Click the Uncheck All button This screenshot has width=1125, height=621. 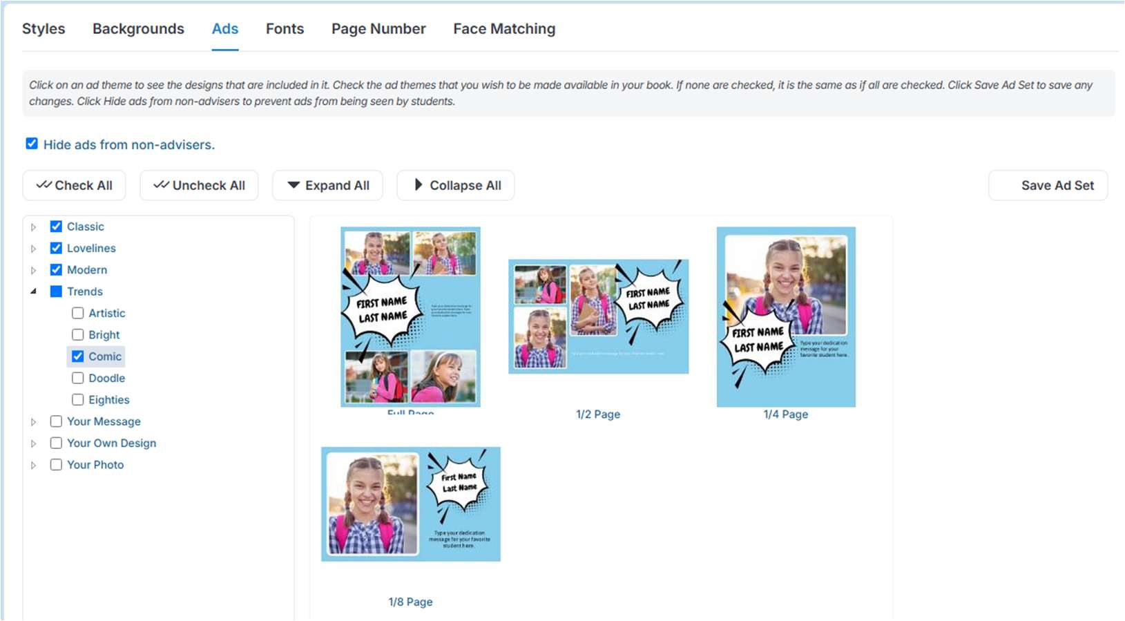(x=199, y=185)
